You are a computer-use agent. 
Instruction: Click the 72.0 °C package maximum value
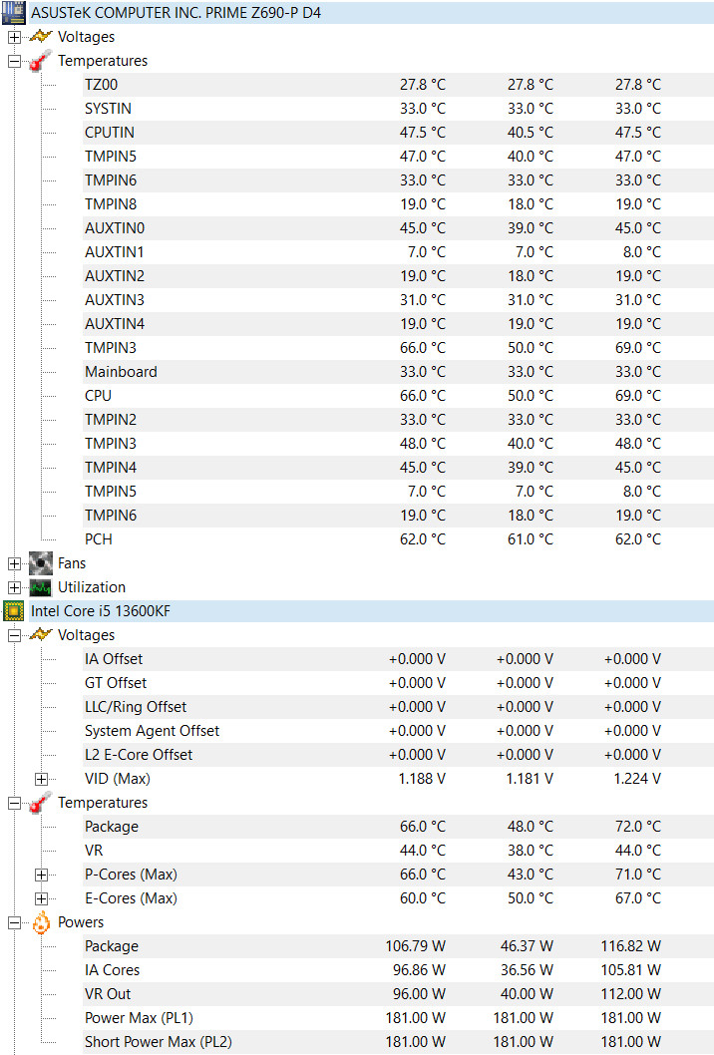pyautogui.click(x=638, y=827)
